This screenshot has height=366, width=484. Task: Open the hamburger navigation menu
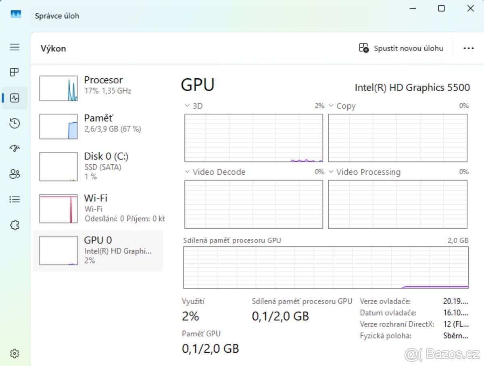pyautogui.click(x=15, y=47)
